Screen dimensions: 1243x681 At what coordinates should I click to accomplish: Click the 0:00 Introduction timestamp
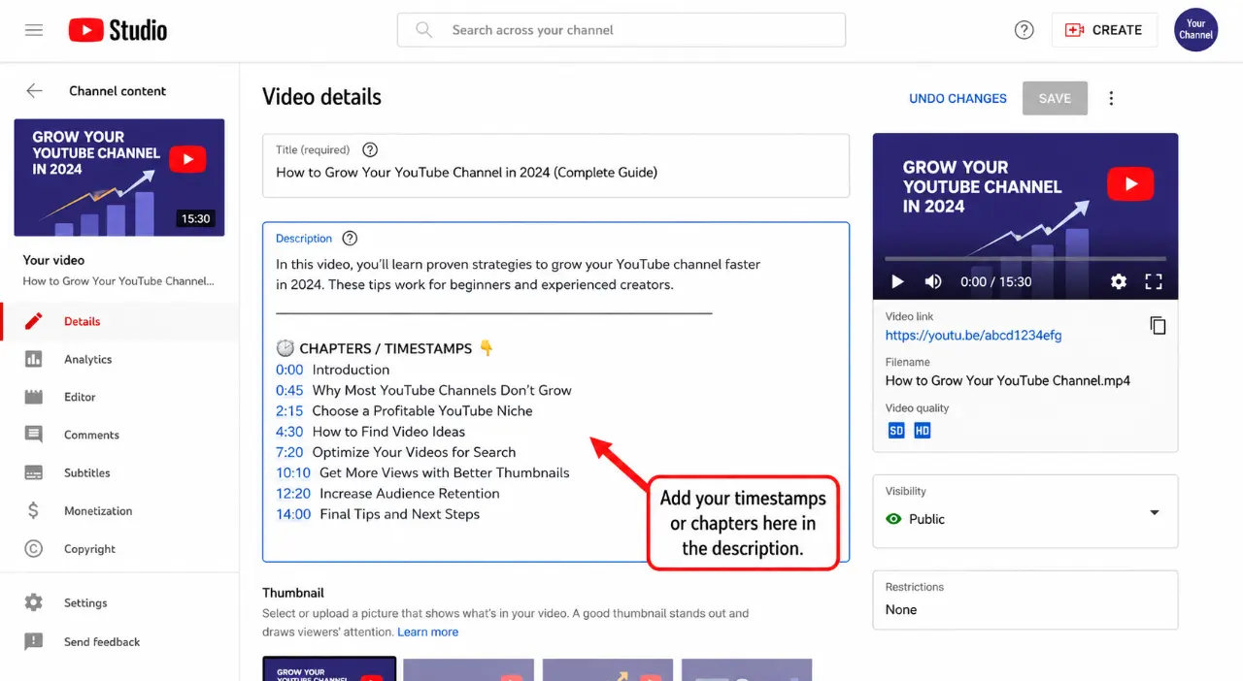tap(289, 370)
